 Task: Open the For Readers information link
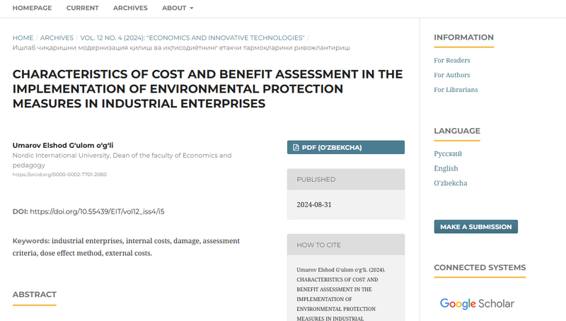(x=451, y=60)
